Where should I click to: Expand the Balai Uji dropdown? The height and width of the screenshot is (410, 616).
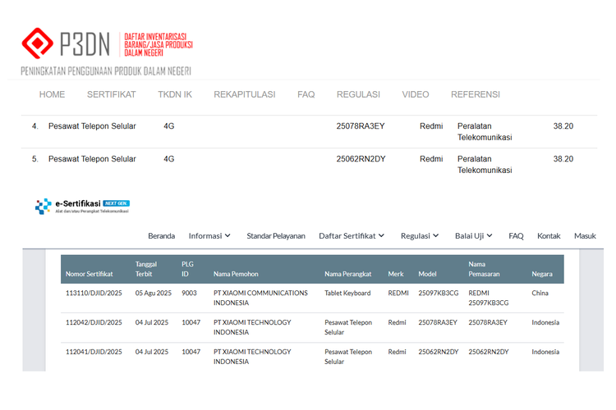(474, 236)
